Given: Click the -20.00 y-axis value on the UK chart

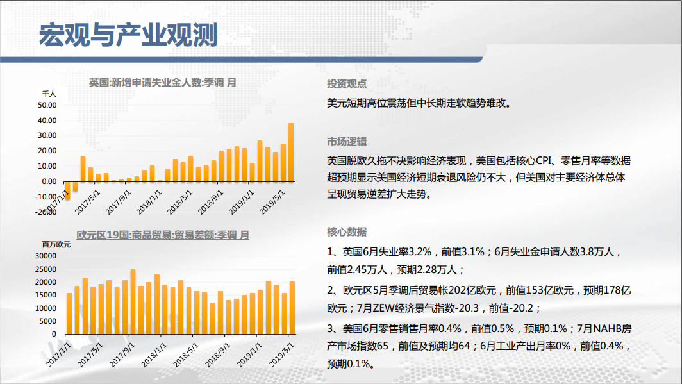Looking at the screenshot, I should (46, 212).
